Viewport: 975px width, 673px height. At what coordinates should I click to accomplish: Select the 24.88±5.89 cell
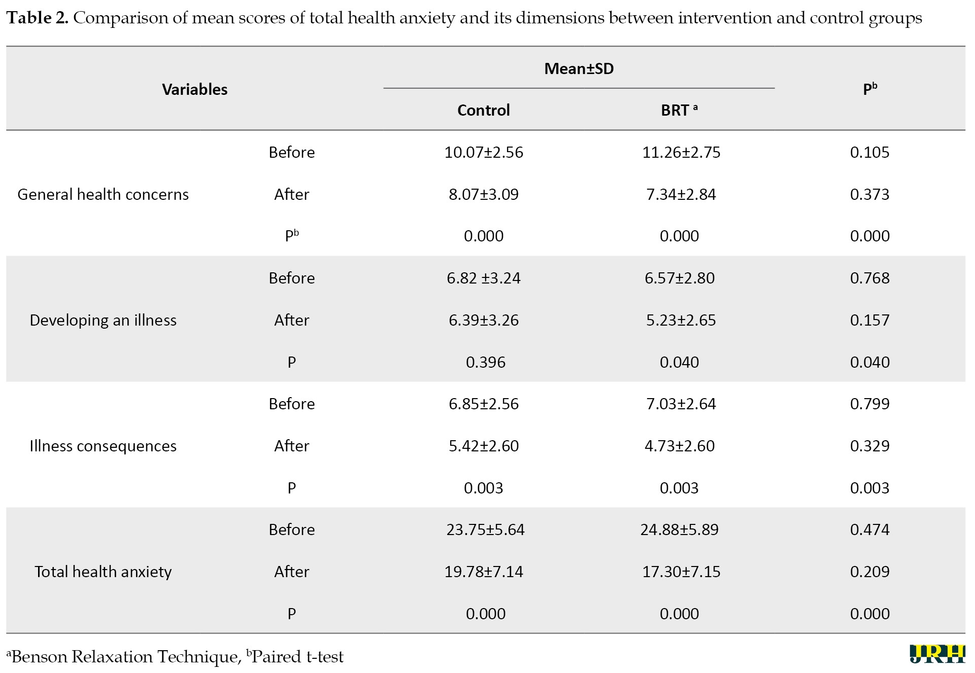[x=679, y=529]
